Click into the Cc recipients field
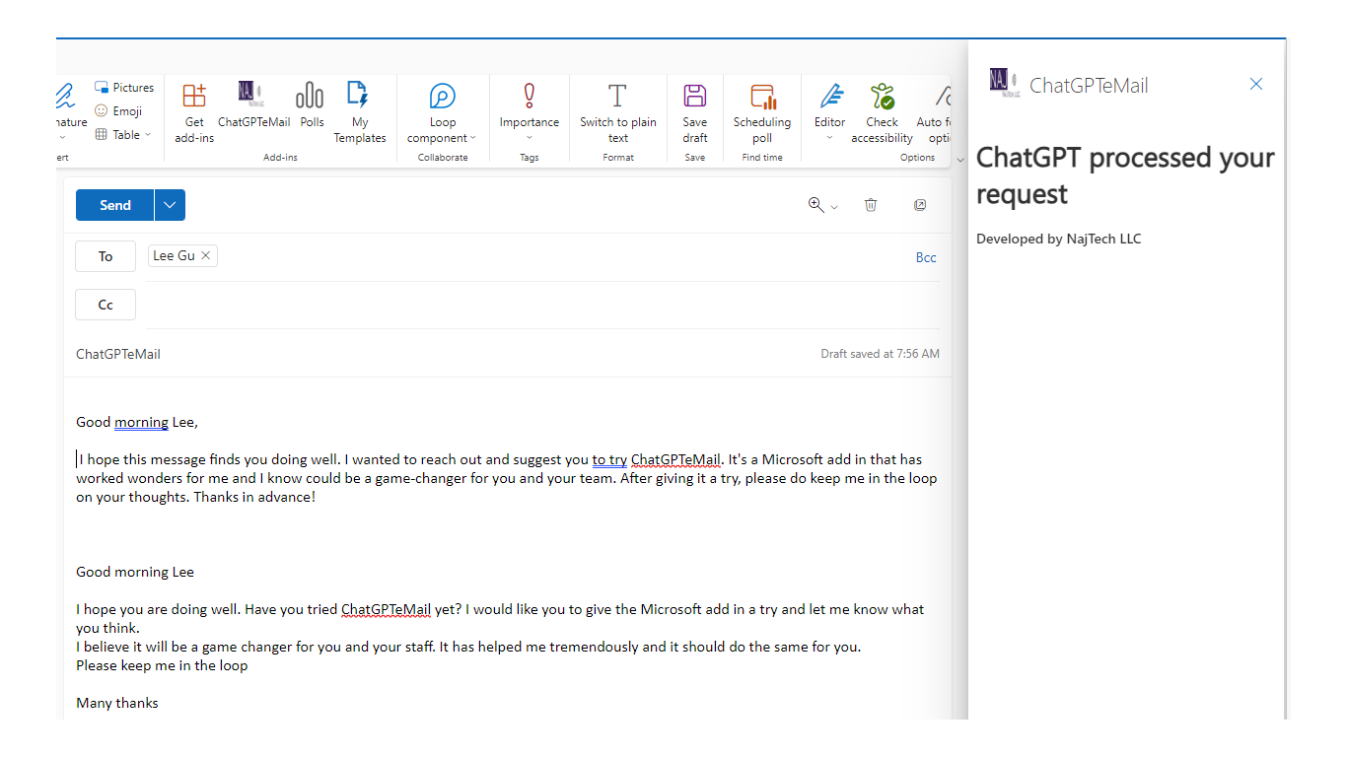The image size is (1347, 757). [x=542, y=305]
